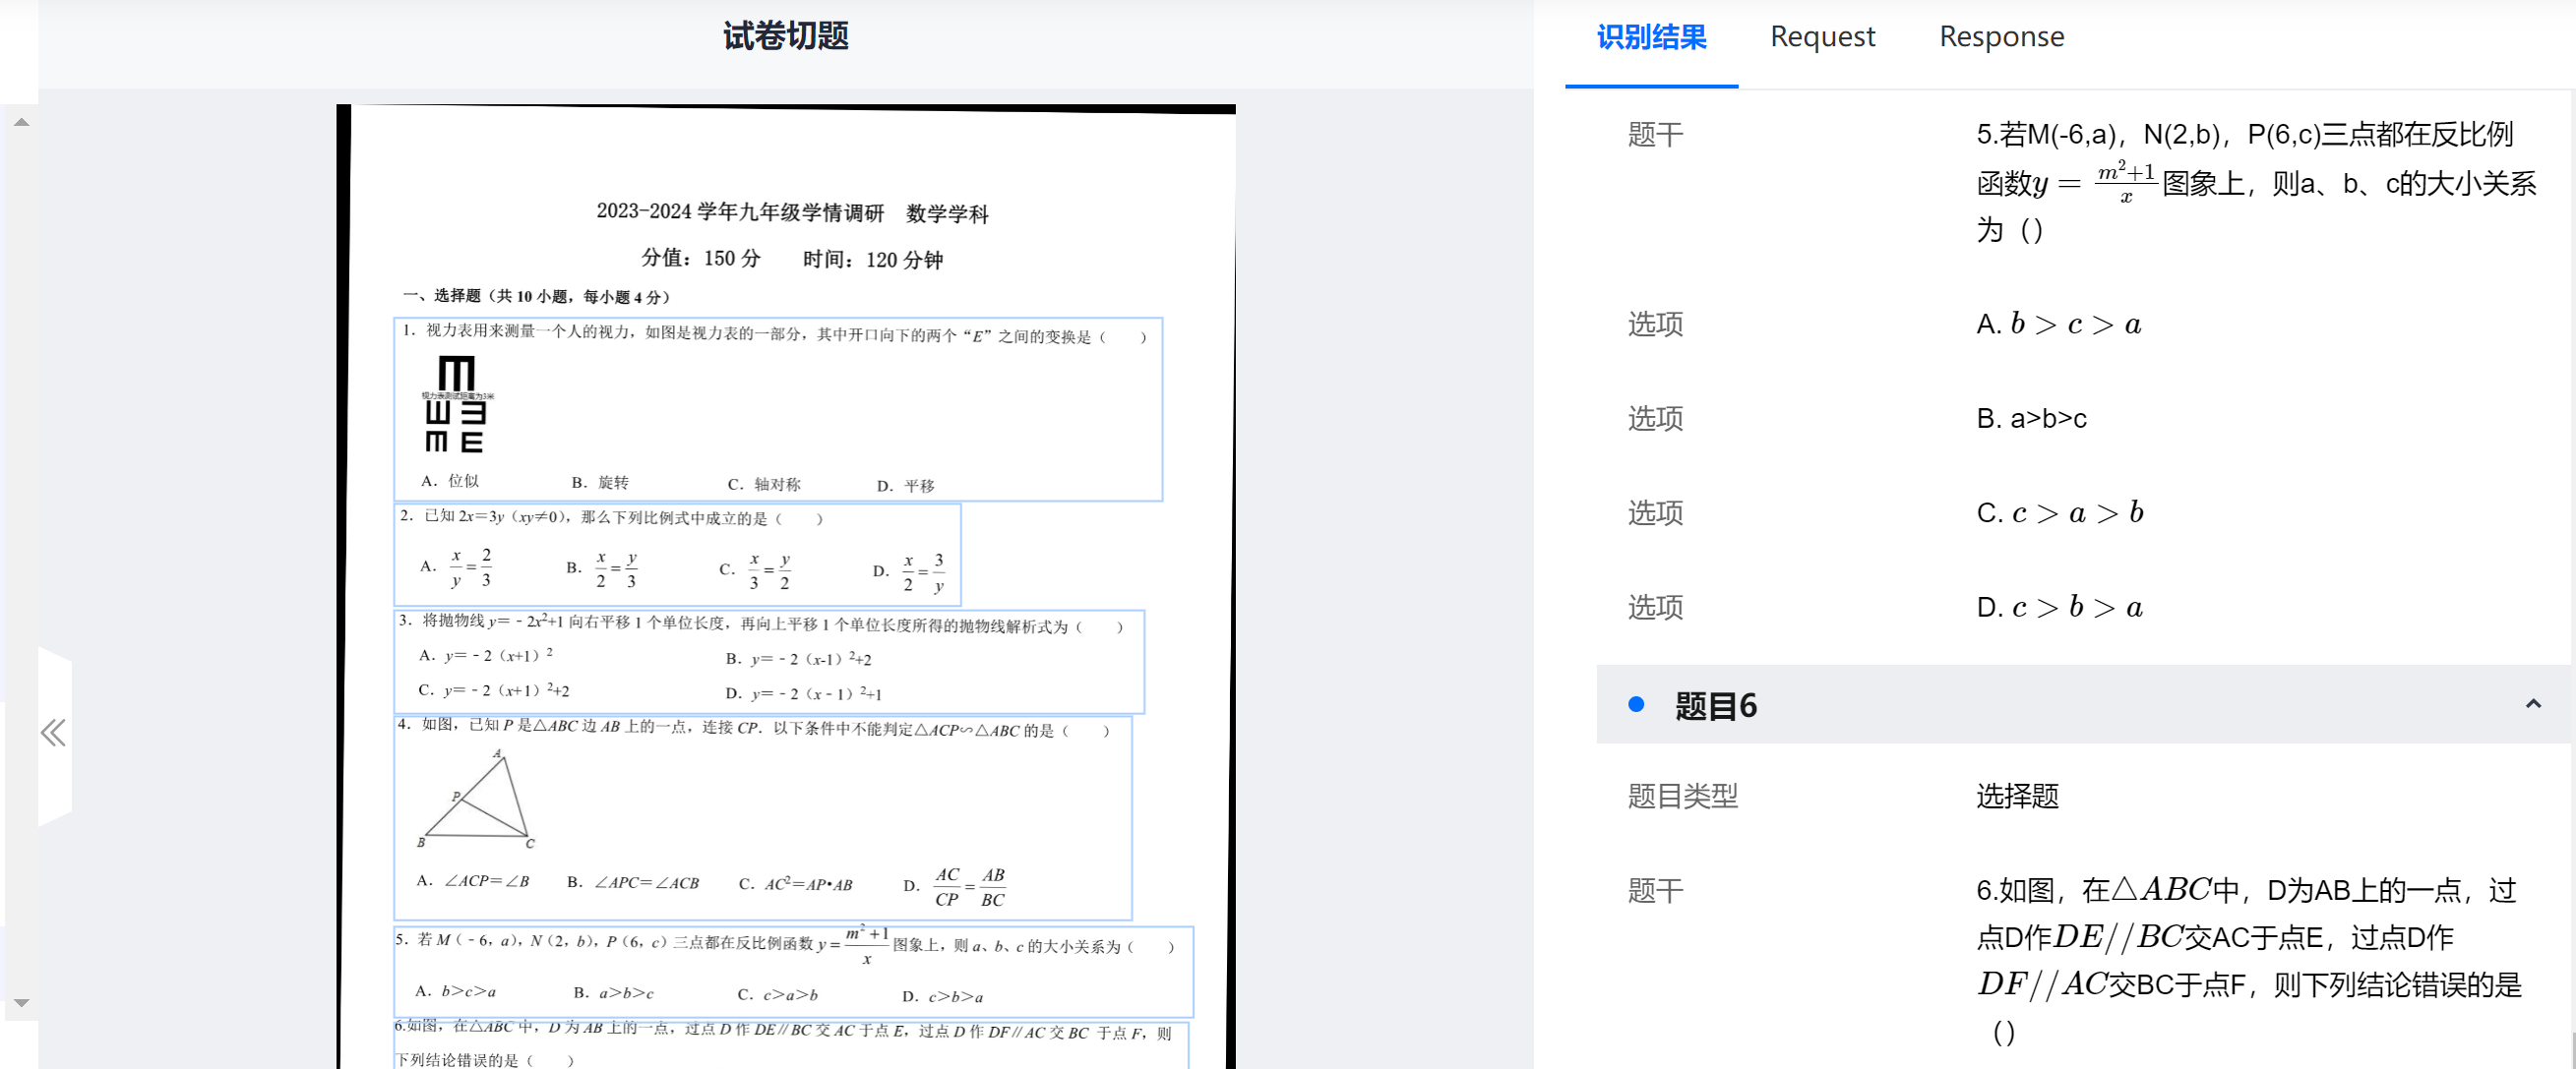Click option A. b>c>a in results panel
This screenshot has width=2576, height=1069.
pyautogui.click(x=2058, y=325)
